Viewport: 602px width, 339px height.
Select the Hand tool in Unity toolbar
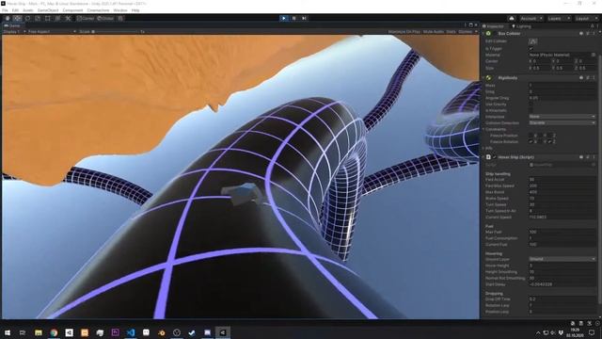[8, 18]
